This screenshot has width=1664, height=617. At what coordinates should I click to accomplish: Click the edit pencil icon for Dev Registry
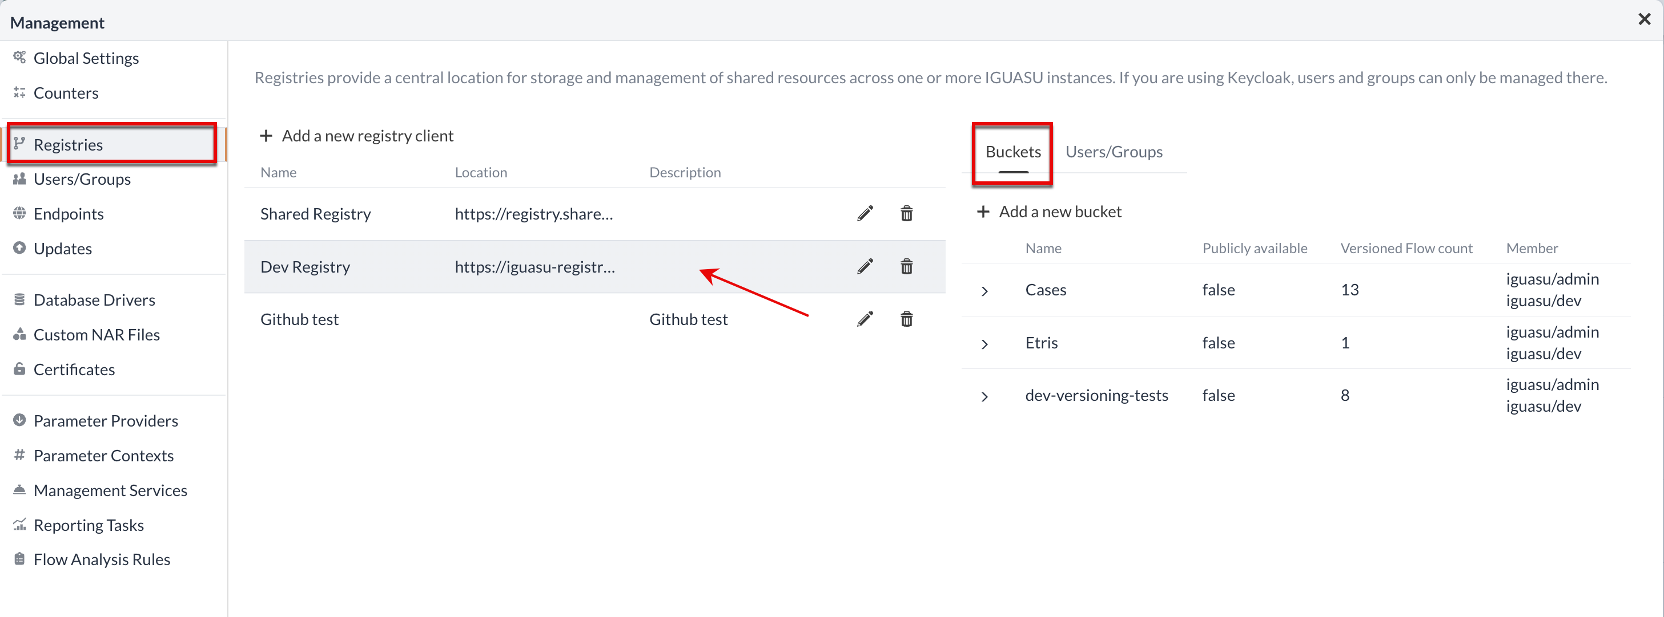pyautogui.click(x=865, y=266)
